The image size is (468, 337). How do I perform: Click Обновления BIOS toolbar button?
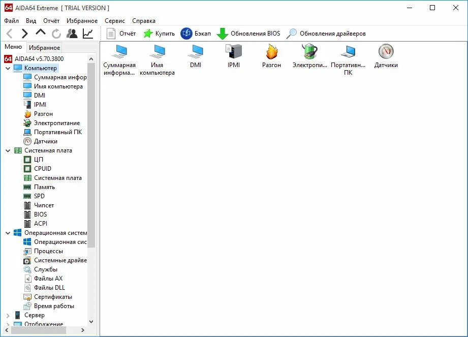(x=248, y=34)
